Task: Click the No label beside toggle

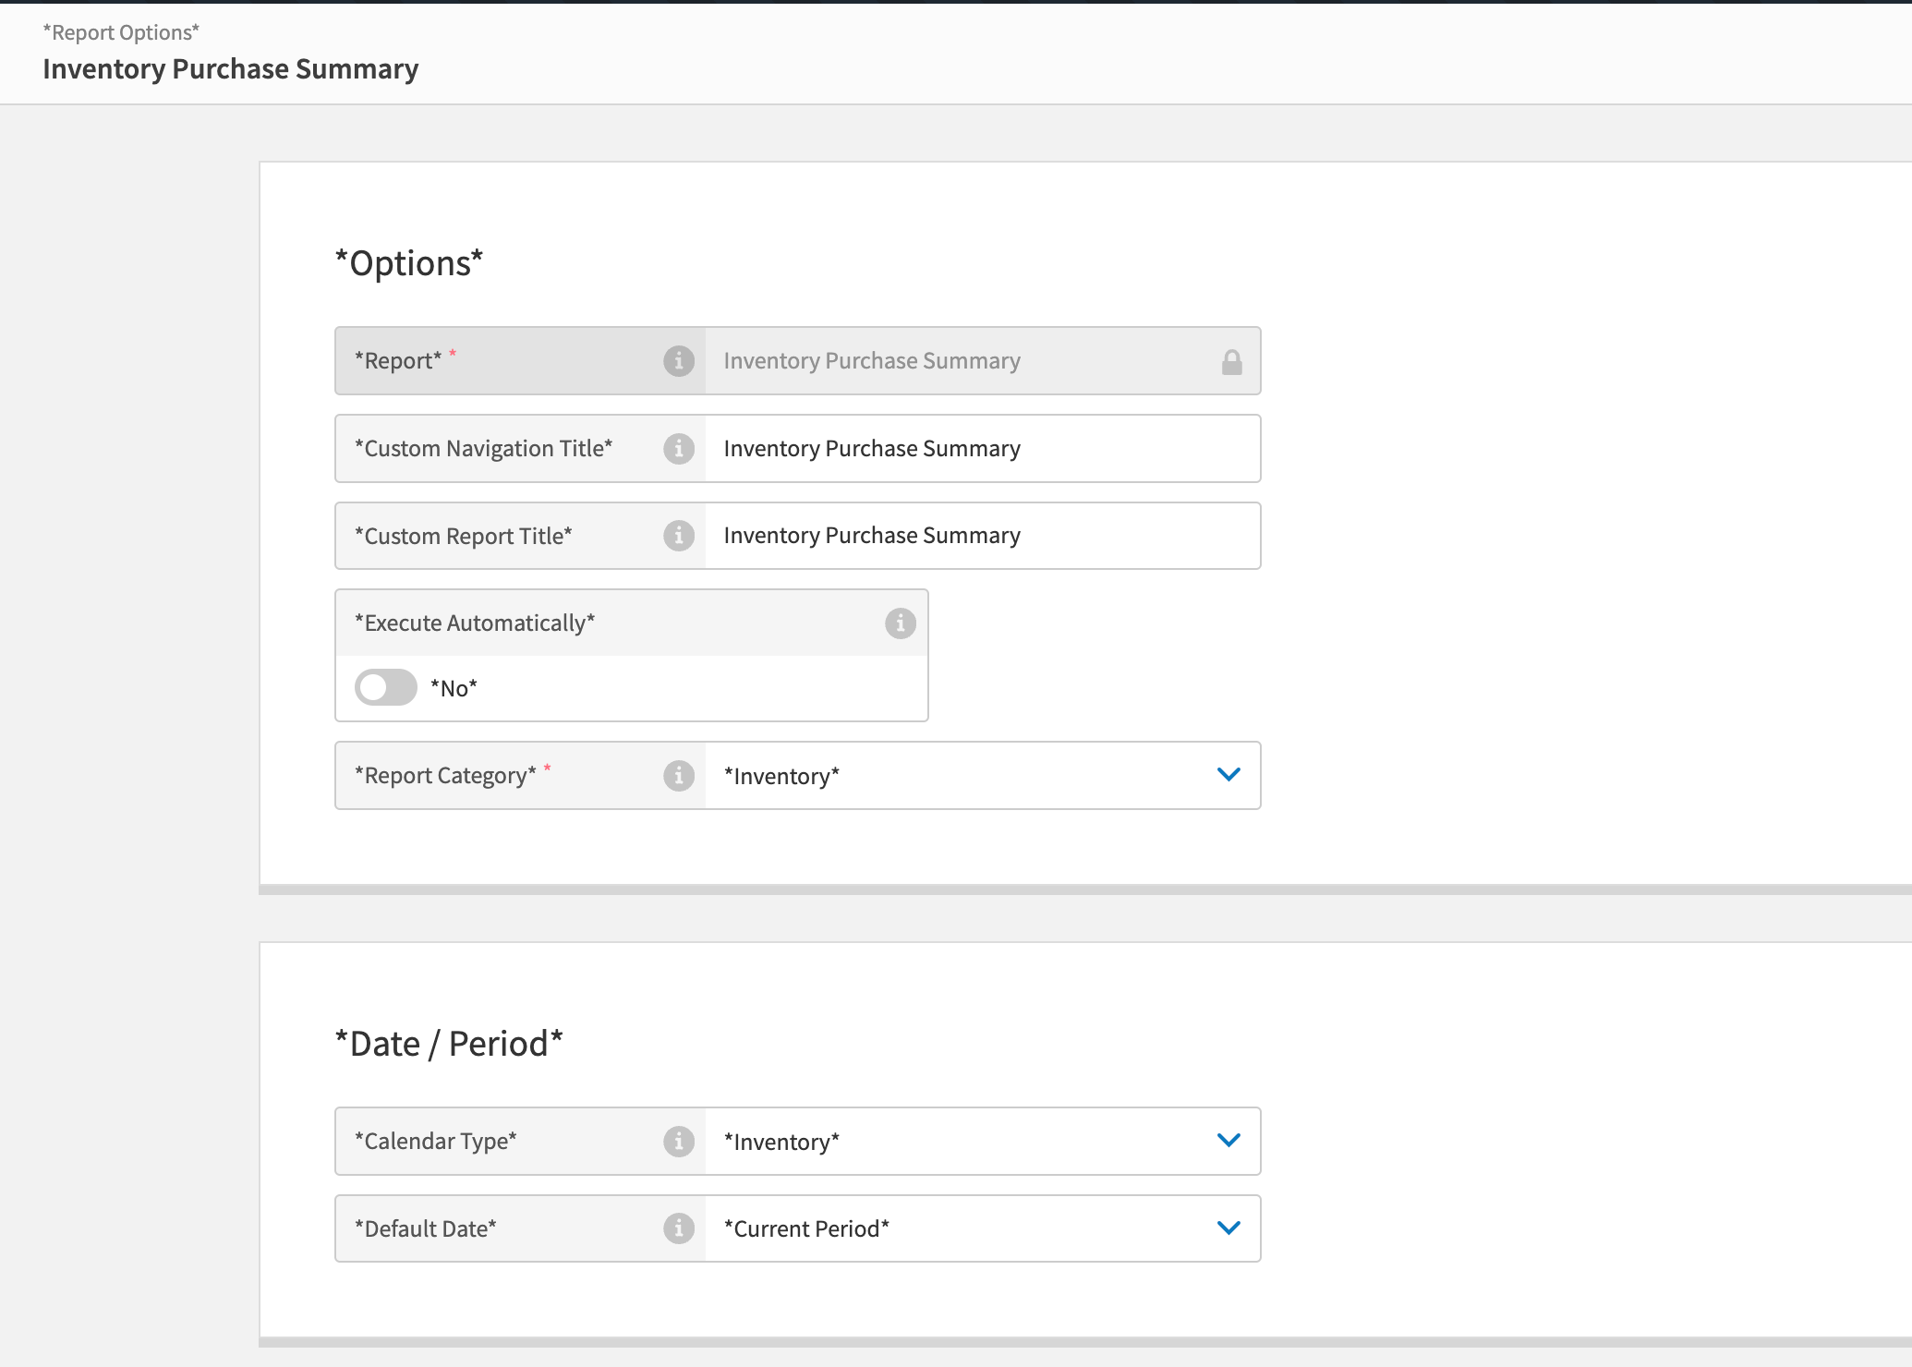Action: point(454,688)
